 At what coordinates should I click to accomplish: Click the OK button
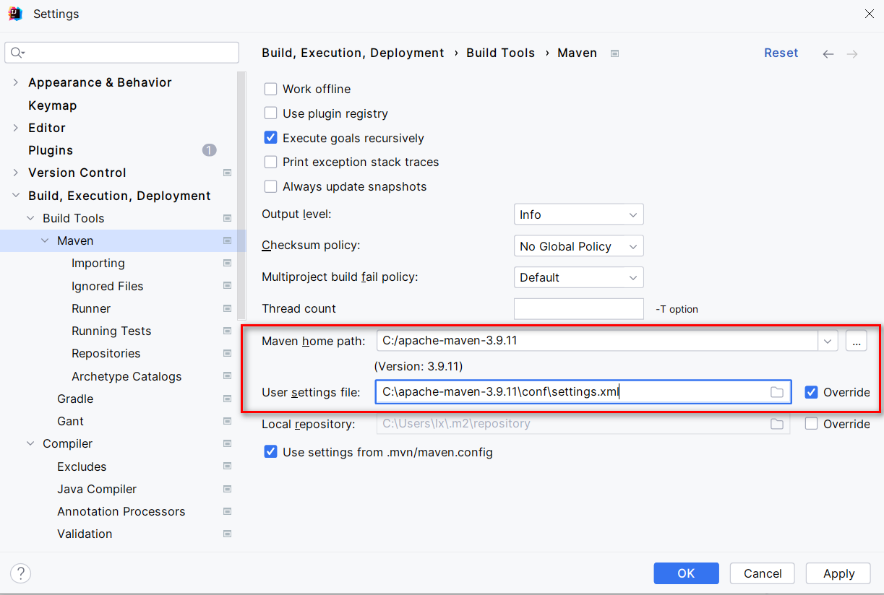click(686, 573)
